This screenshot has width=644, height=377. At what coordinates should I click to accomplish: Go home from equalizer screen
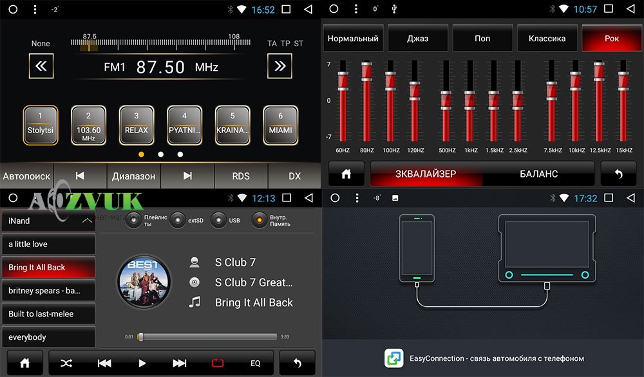tap(346, 174)
